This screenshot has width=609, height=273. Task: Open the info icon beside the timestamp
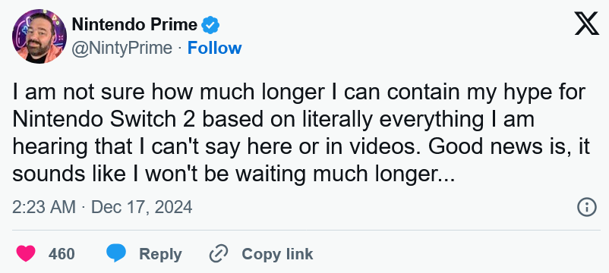(x=586, y=207)
